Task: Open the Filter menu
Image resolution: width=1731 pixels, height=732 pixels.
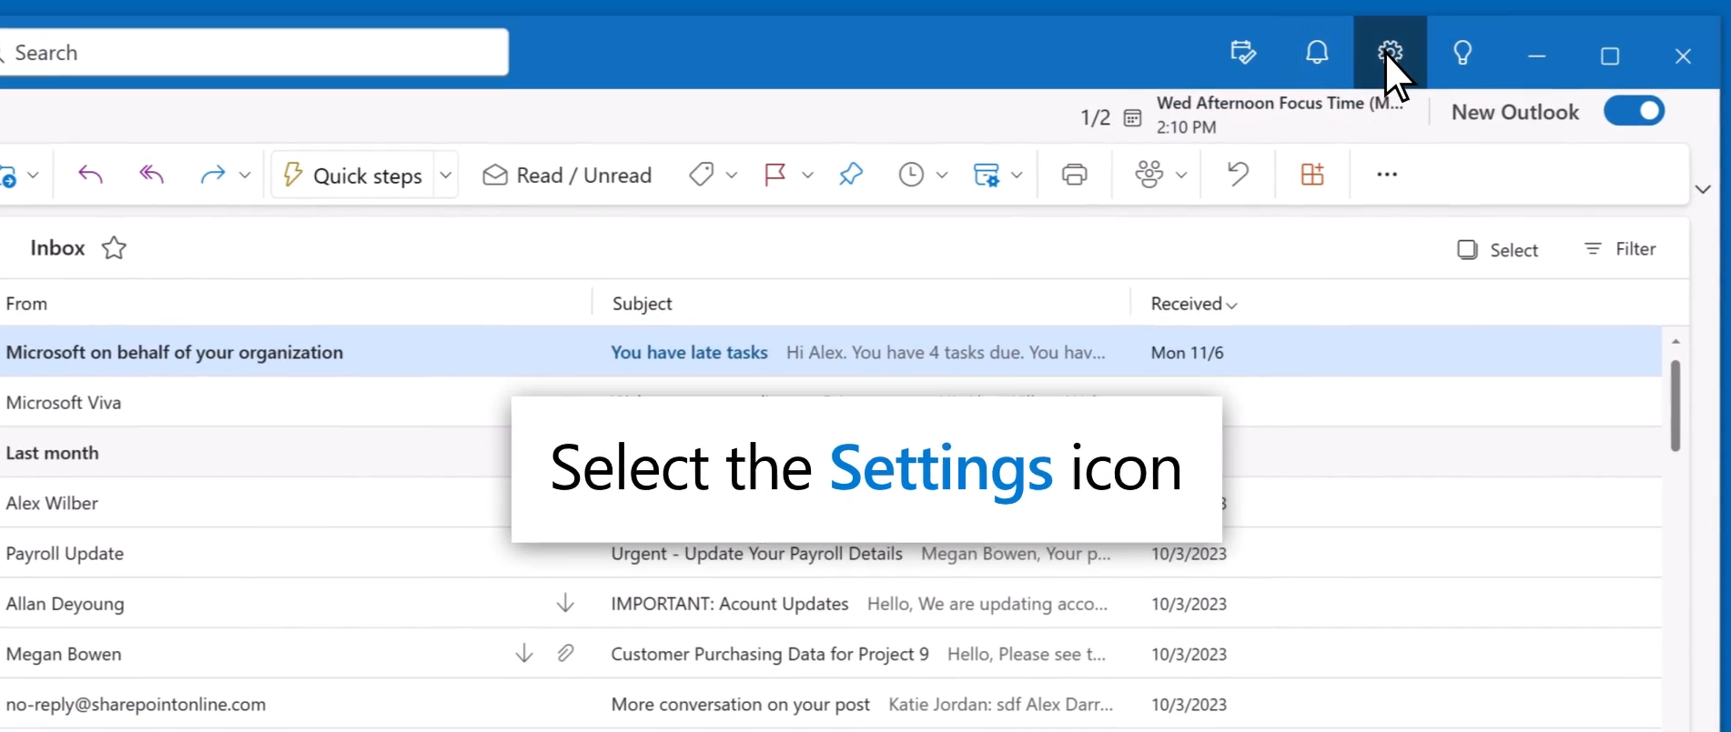Action: click(1620, 249)
